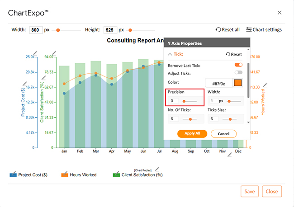Open the orange tick color swatch
Image resolution: width=294 pixels, height=207 pixels.
(237, 83)
